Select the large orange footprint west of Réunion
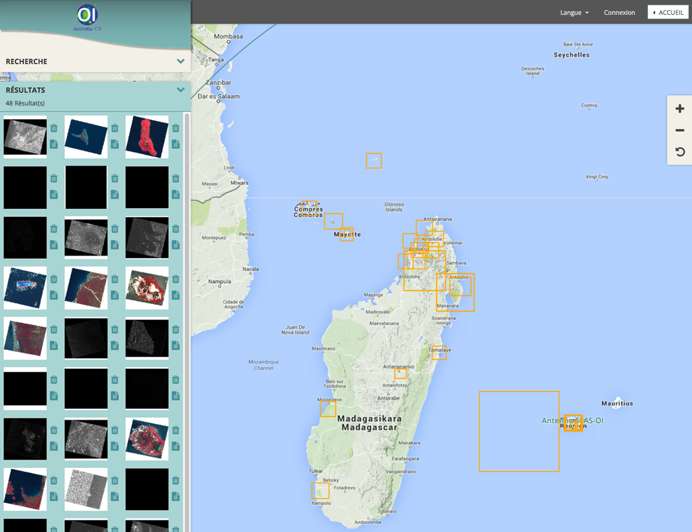The width and height of the screenshot is (692, 532). pos(519,431)
